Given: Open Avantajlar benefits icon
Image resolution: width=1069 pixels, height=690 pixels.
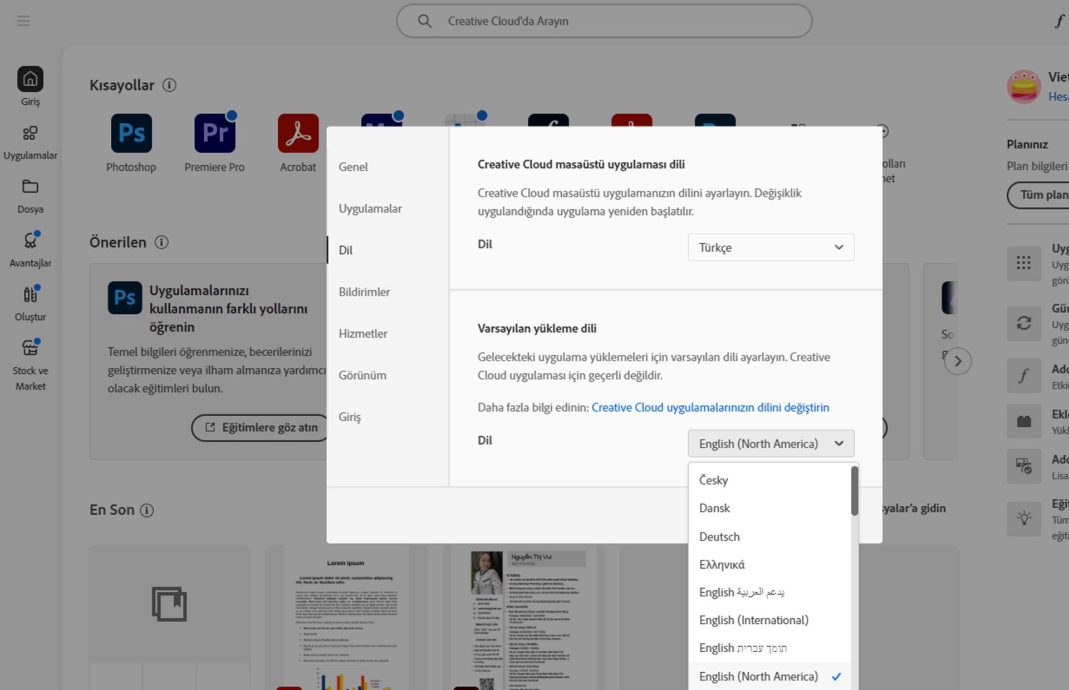Looking at the screenshot, I should [x=30, y=241].
